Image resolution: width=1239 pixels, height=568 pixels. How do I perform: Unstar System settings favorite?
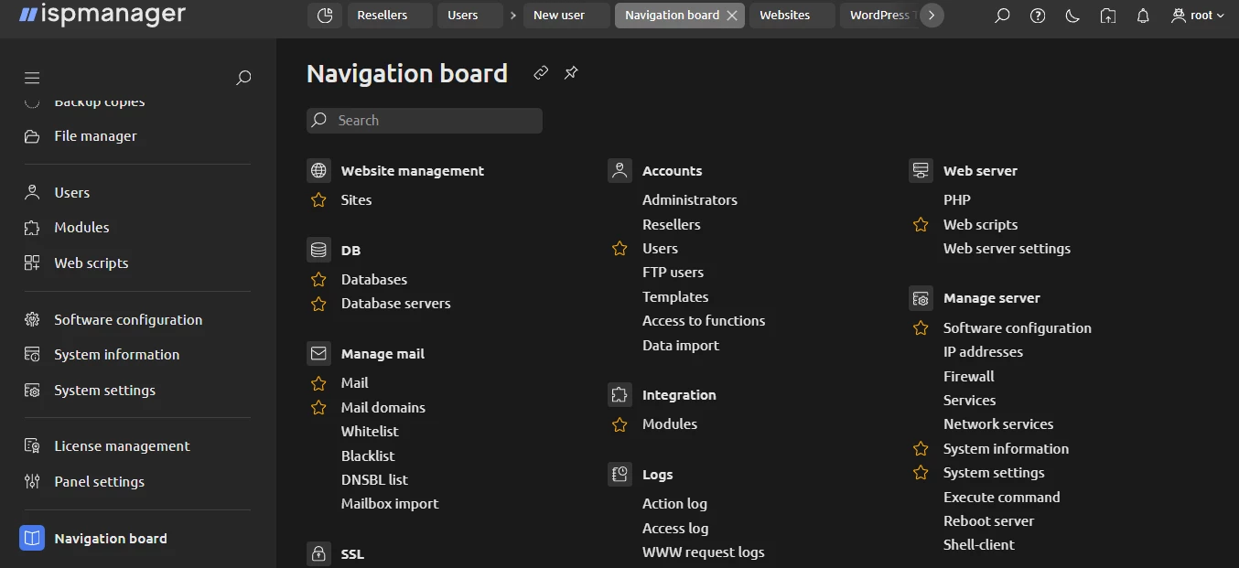pyautogui.click(x=920, y=473)
